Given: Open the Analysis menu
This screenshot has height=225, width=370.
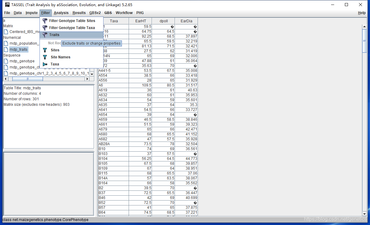Looking at the screenshot, I should click(x=61, y=13).
